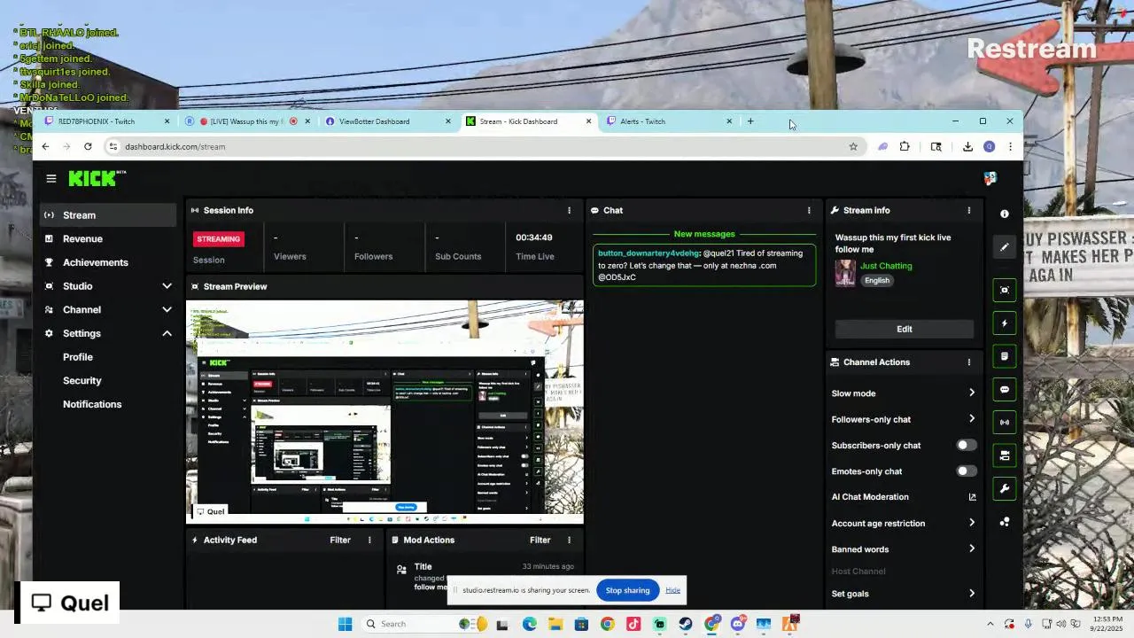1134x638 pixels.
Task: Open Banned words settings
Action: (903, 549)
